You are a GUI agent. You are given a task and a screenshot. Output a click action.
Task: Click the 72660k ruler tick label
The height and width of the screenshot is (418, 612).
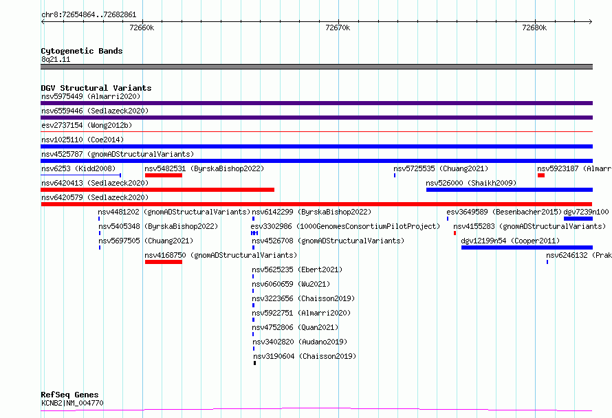142,27
